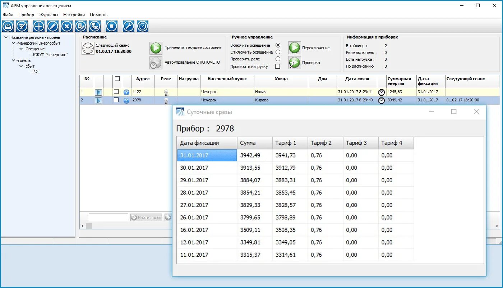Image resolution: width=503 pixels, height=288 pixels.
Task: Open the Настройки menu
Action: pyautogui.click(x=74, y=15)
